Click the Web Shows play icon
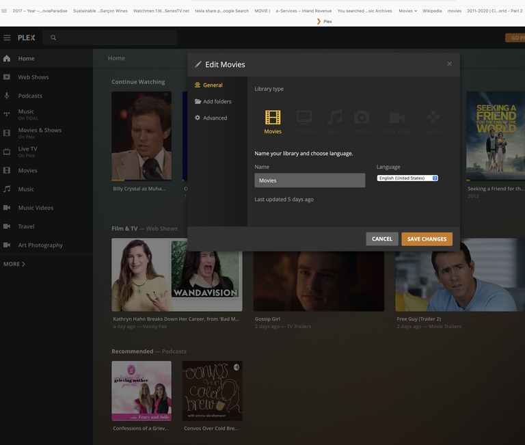The height and width of the screenshot is (445, 525). [x=7, y=77]
